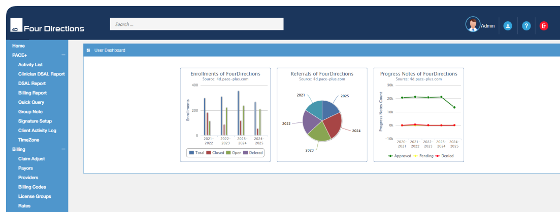Click inside the Search input field
Screen dimensions: 560x212
pos(196,24)
